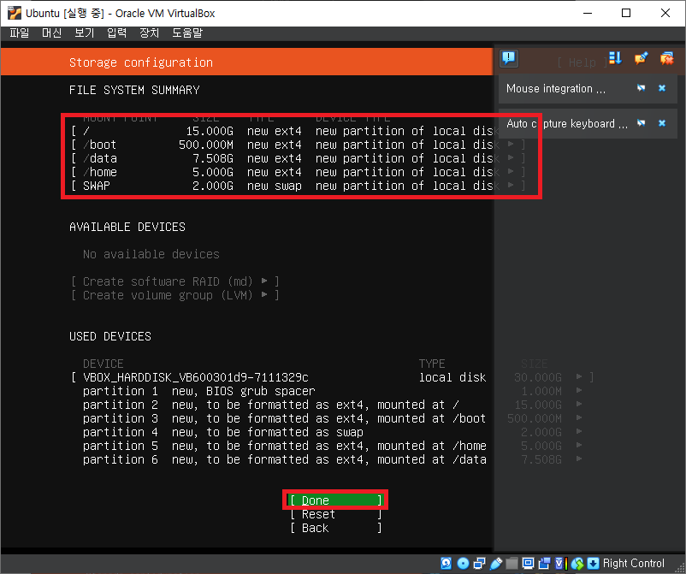
Task: Open the 머신 menu
Action: [x=51, y=33]
